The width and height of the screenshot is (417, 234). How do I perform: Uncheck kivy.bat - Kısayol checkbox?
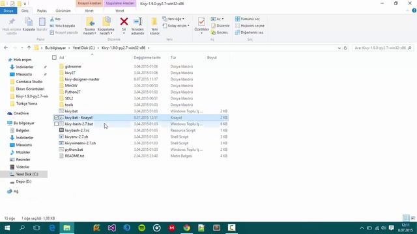click(x=56, y=118)
